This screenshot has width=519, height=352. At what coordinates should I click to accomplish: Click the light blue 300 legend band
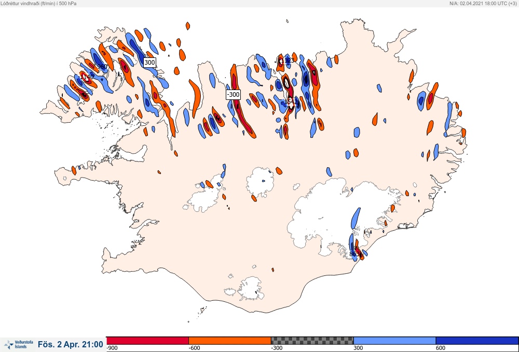pyautogui.click(x=394, y=341)
